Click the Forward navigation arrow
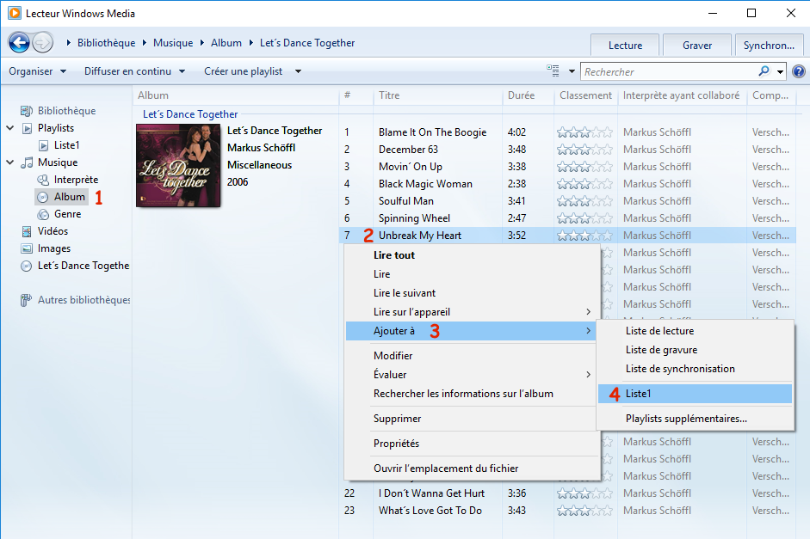 point(43,42)
